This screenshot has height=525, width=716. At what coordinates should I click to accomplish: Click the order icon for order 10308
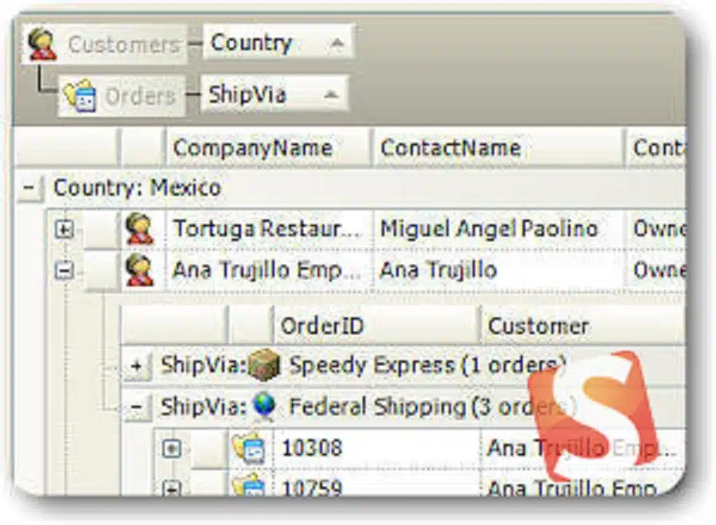tap(249, 447)
